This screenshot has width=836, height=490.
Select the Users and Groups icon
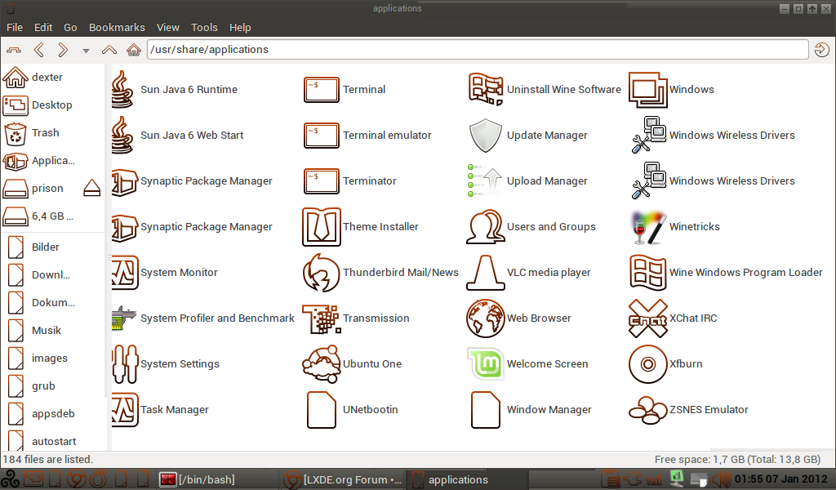pos(485,226)
